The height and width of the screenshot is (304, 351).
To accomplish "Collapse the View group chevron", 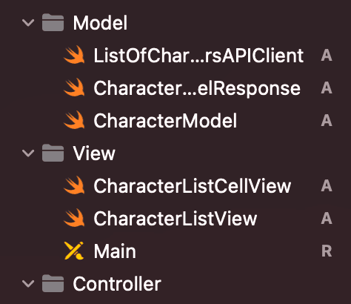I will click(x=28, y=153).
